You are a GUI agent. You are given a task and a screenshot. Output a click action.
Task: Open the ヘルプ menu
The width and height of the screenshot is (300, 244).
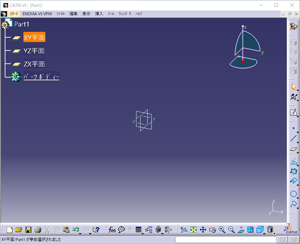coord(139,14)
